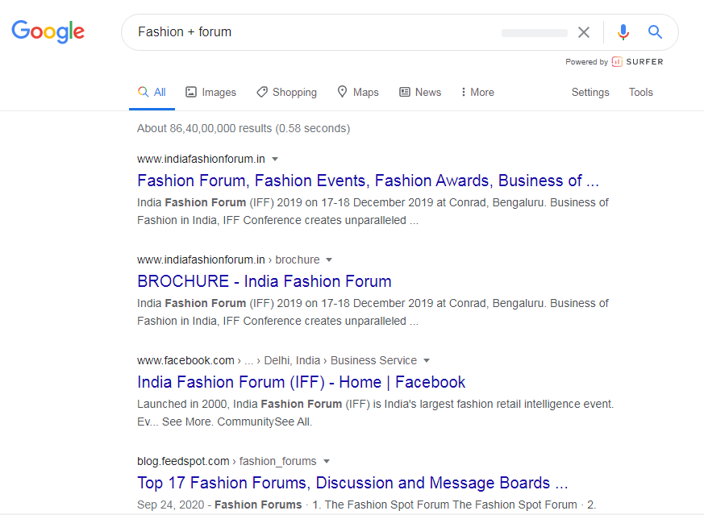Expand dropdown arrow beside indiafashionforum.in brochure
Screen dimensions: 704x515
[x=329, y=260]
